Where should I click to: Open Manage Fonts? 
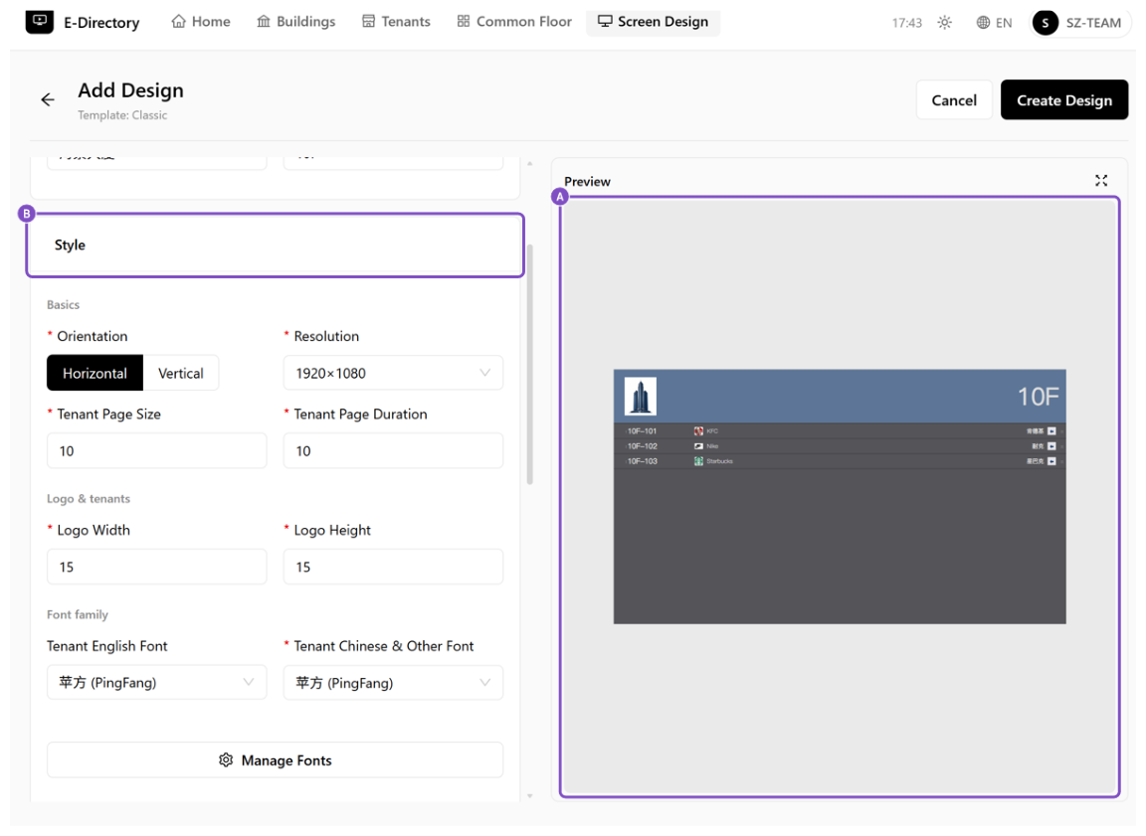[275, 760]
